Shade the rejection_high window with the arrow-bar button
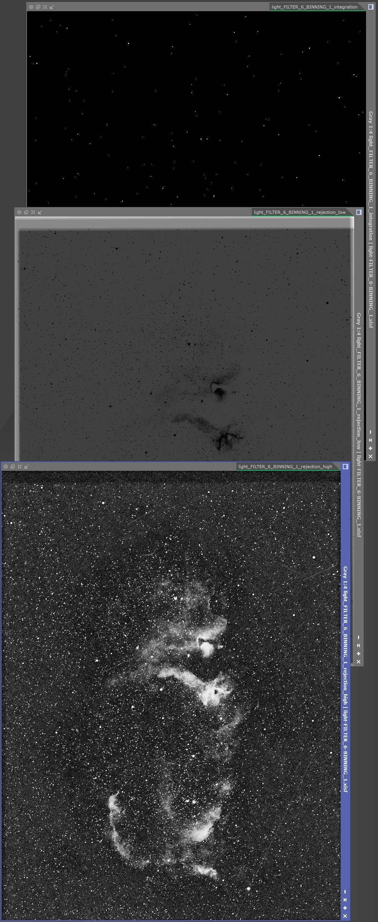Viewport: 378px width, 922px height. click(x=345, y=900)
